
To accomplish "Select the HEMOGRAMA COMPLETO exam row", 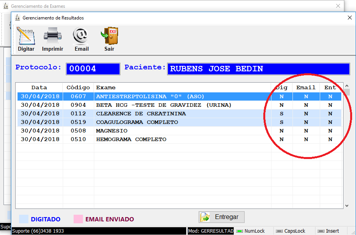I will 179,139.
